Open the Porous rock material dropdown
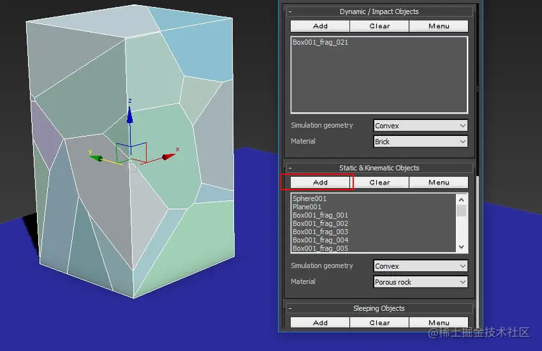Image resolution: width=542 pixels, height=351 pixels. click(421, 282)
